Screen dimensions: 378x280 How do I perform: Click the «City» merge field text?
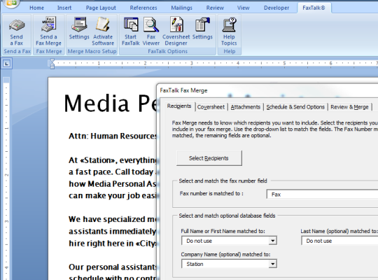(146, 244)
